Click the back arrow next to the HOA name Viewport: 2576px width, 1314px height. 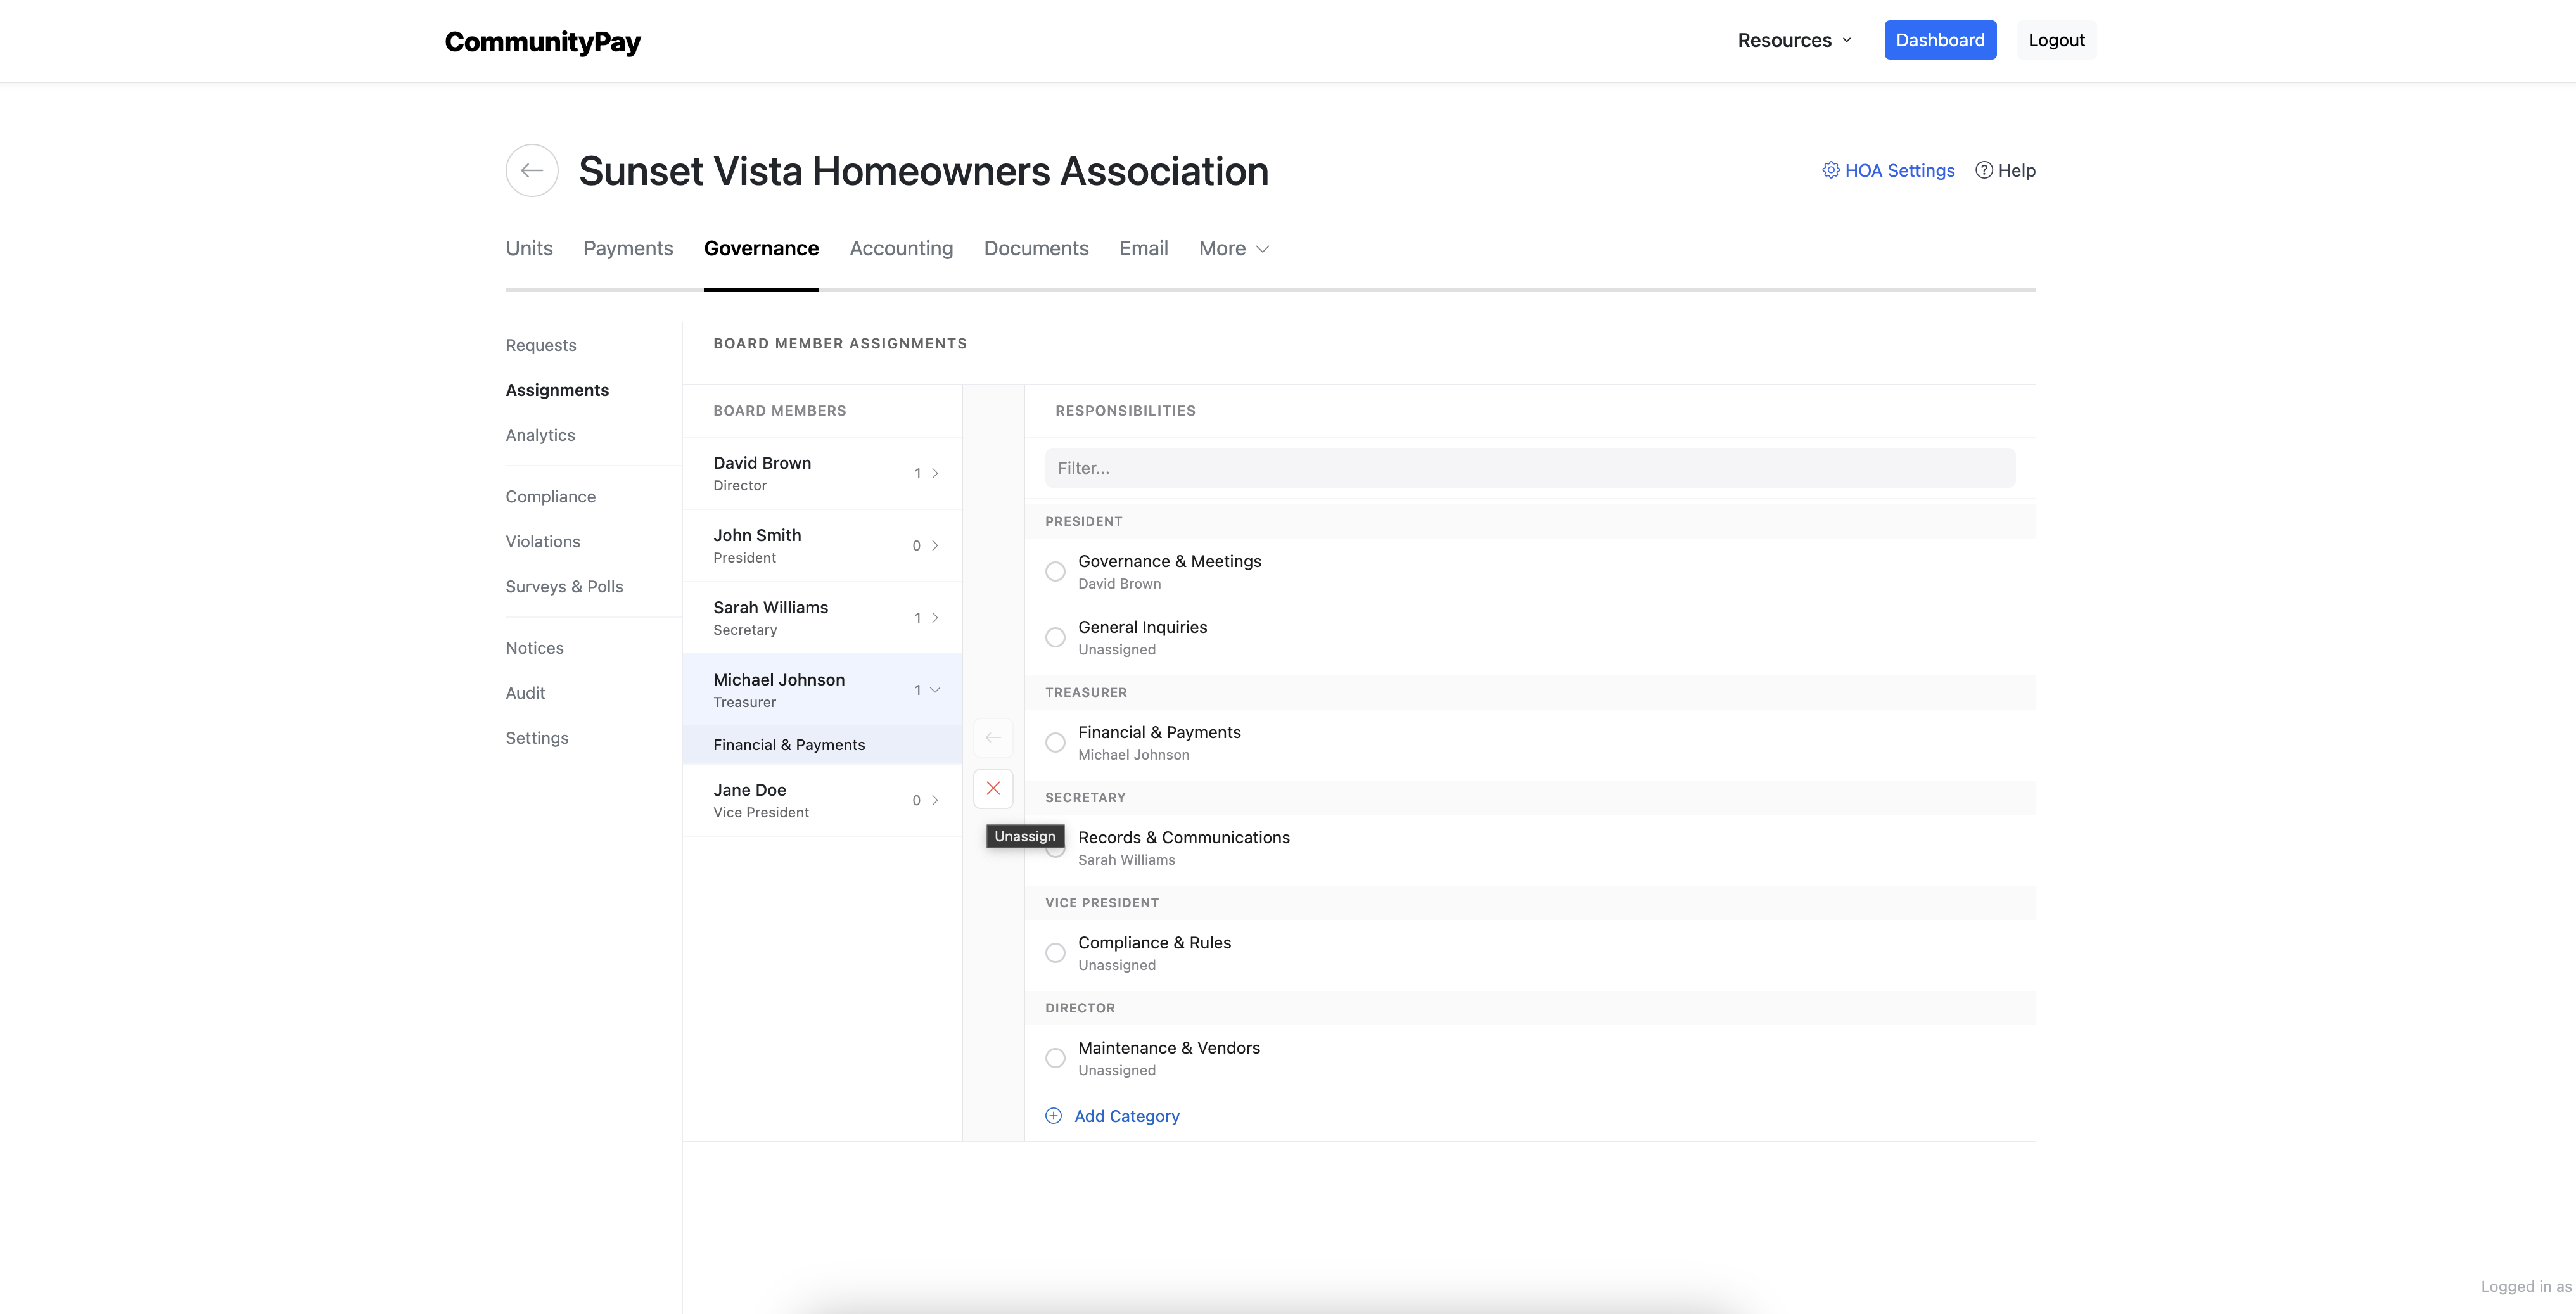(x=531, y=170)
